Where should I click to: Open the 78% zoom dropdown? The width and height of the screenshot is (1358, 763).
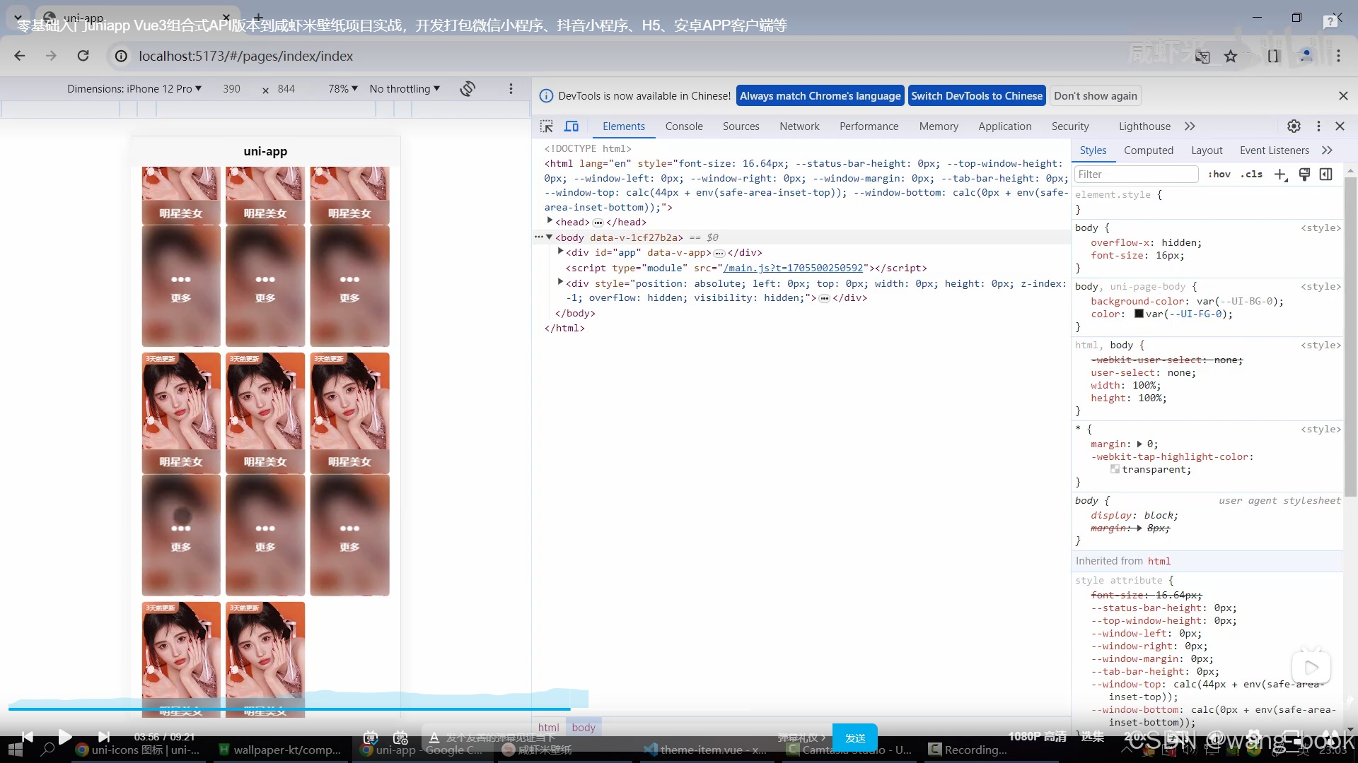pyautogui.click(x=343, y=88)
